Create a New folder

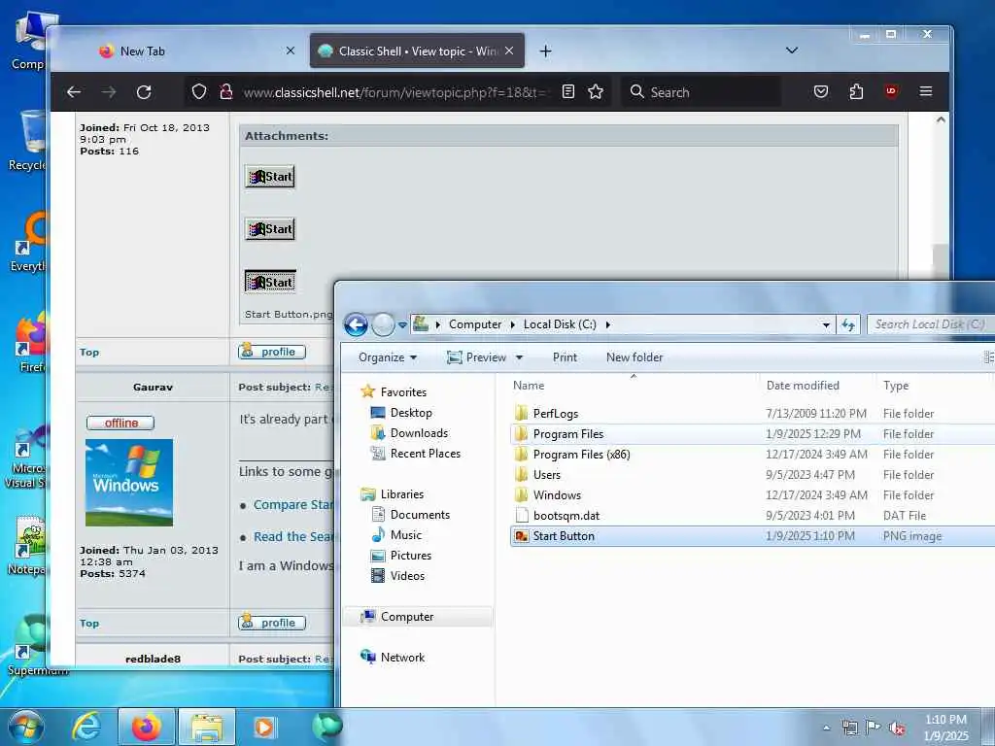pyautogui.click(x=635, y=357)
